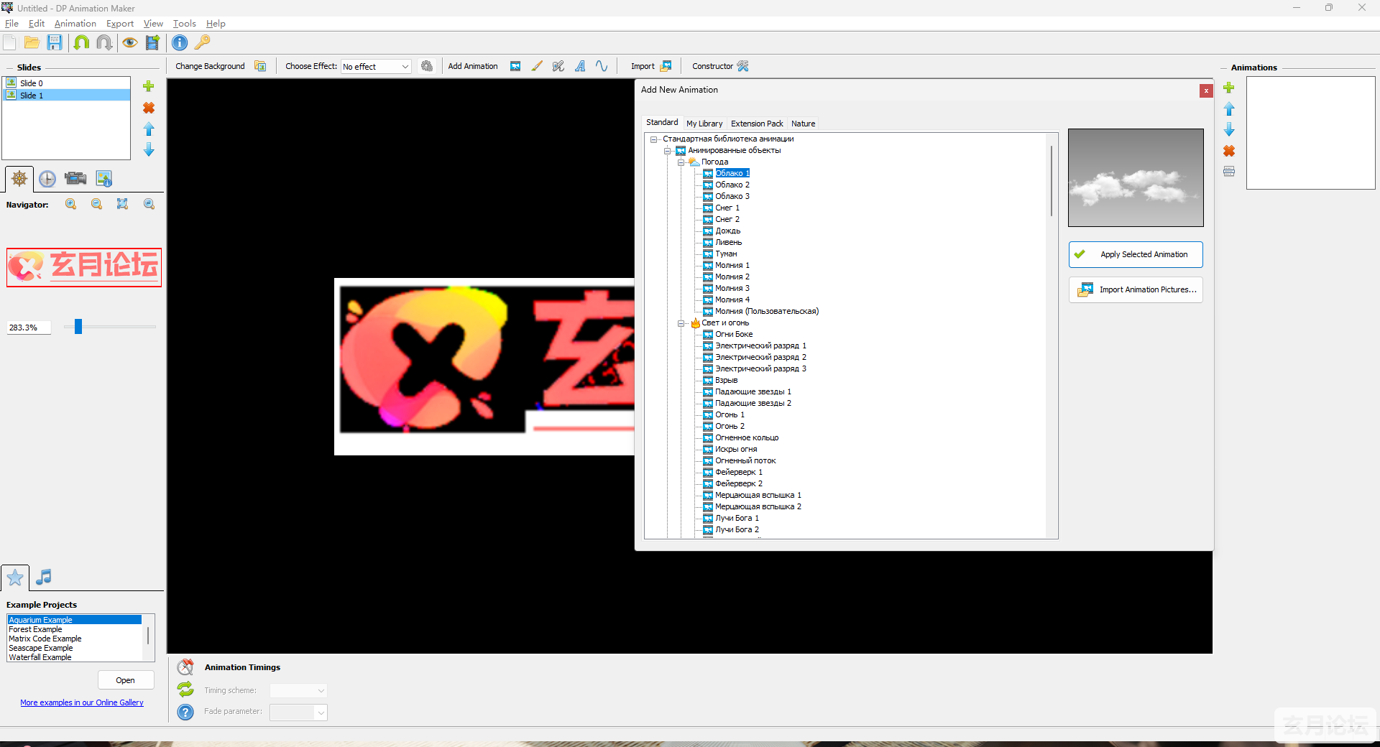This screenshot has width=1380, height=747.
Task: Collapse the Свет и огонь folder
Action: tap(681, 323)
